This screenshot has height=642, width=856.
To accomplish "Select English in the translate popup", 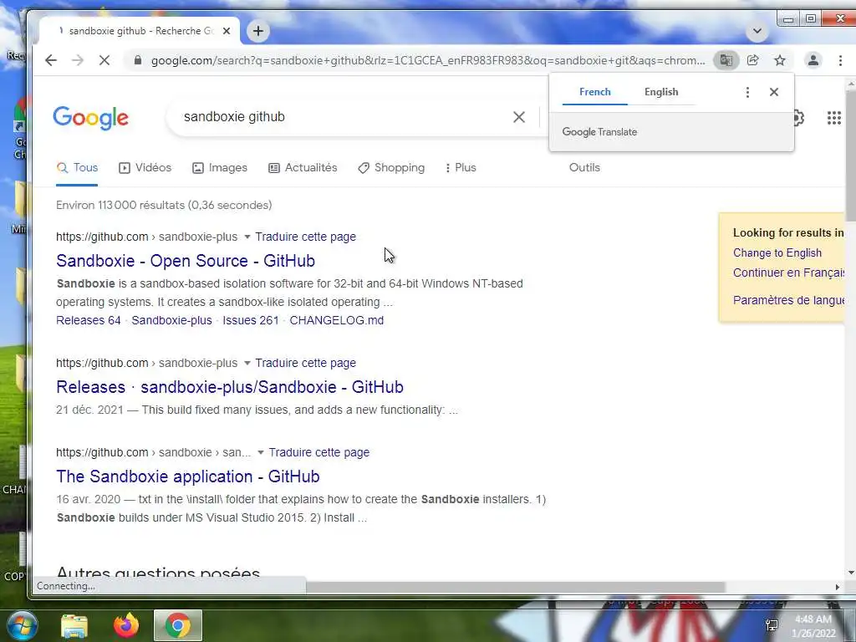I will click(x=661, y=92).
